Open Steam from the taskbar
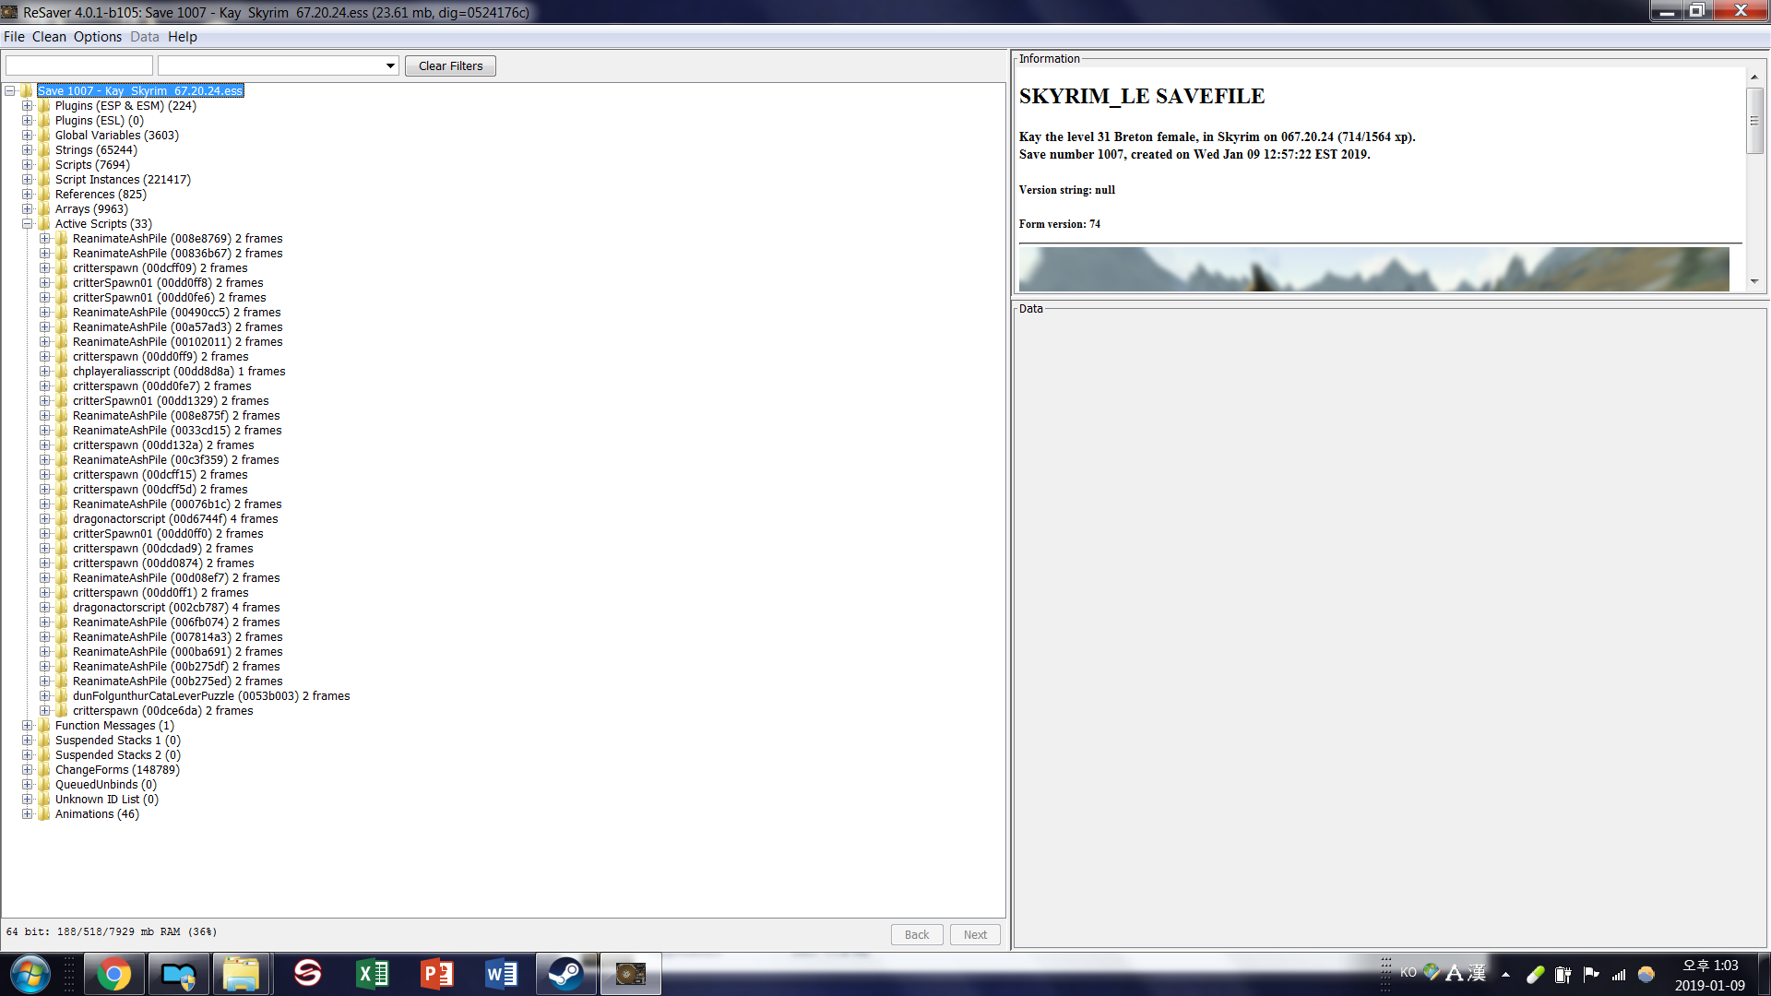 pos(565,974)
